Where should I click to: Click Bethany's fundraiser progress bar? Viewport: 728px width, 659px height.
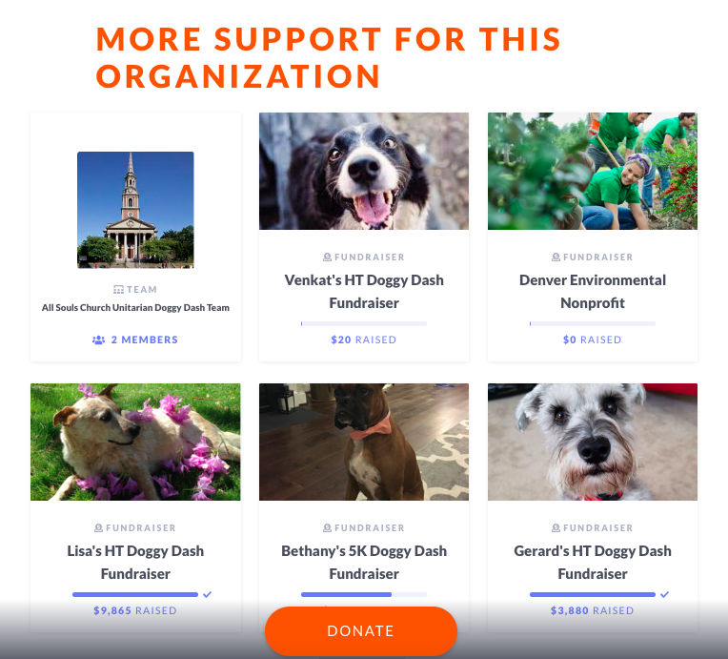point(364,594)
